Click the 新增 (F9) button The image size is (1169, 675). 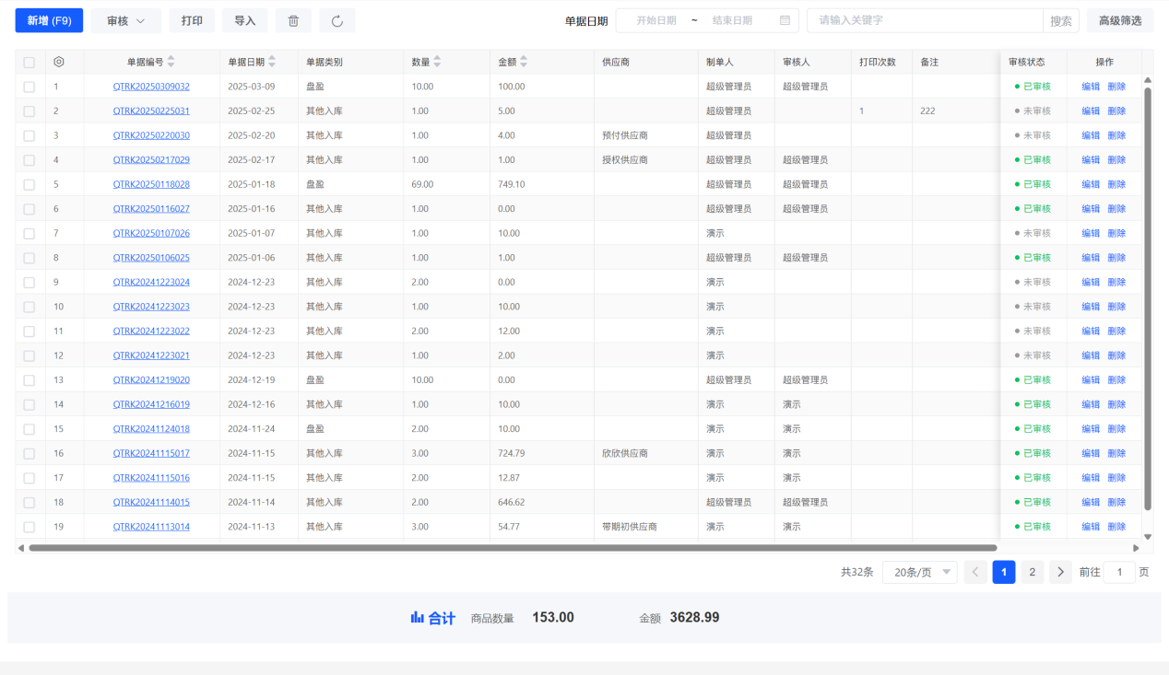point(49,20)
